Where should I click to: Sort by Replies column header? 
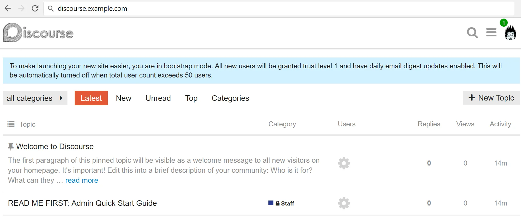(429, 124)
